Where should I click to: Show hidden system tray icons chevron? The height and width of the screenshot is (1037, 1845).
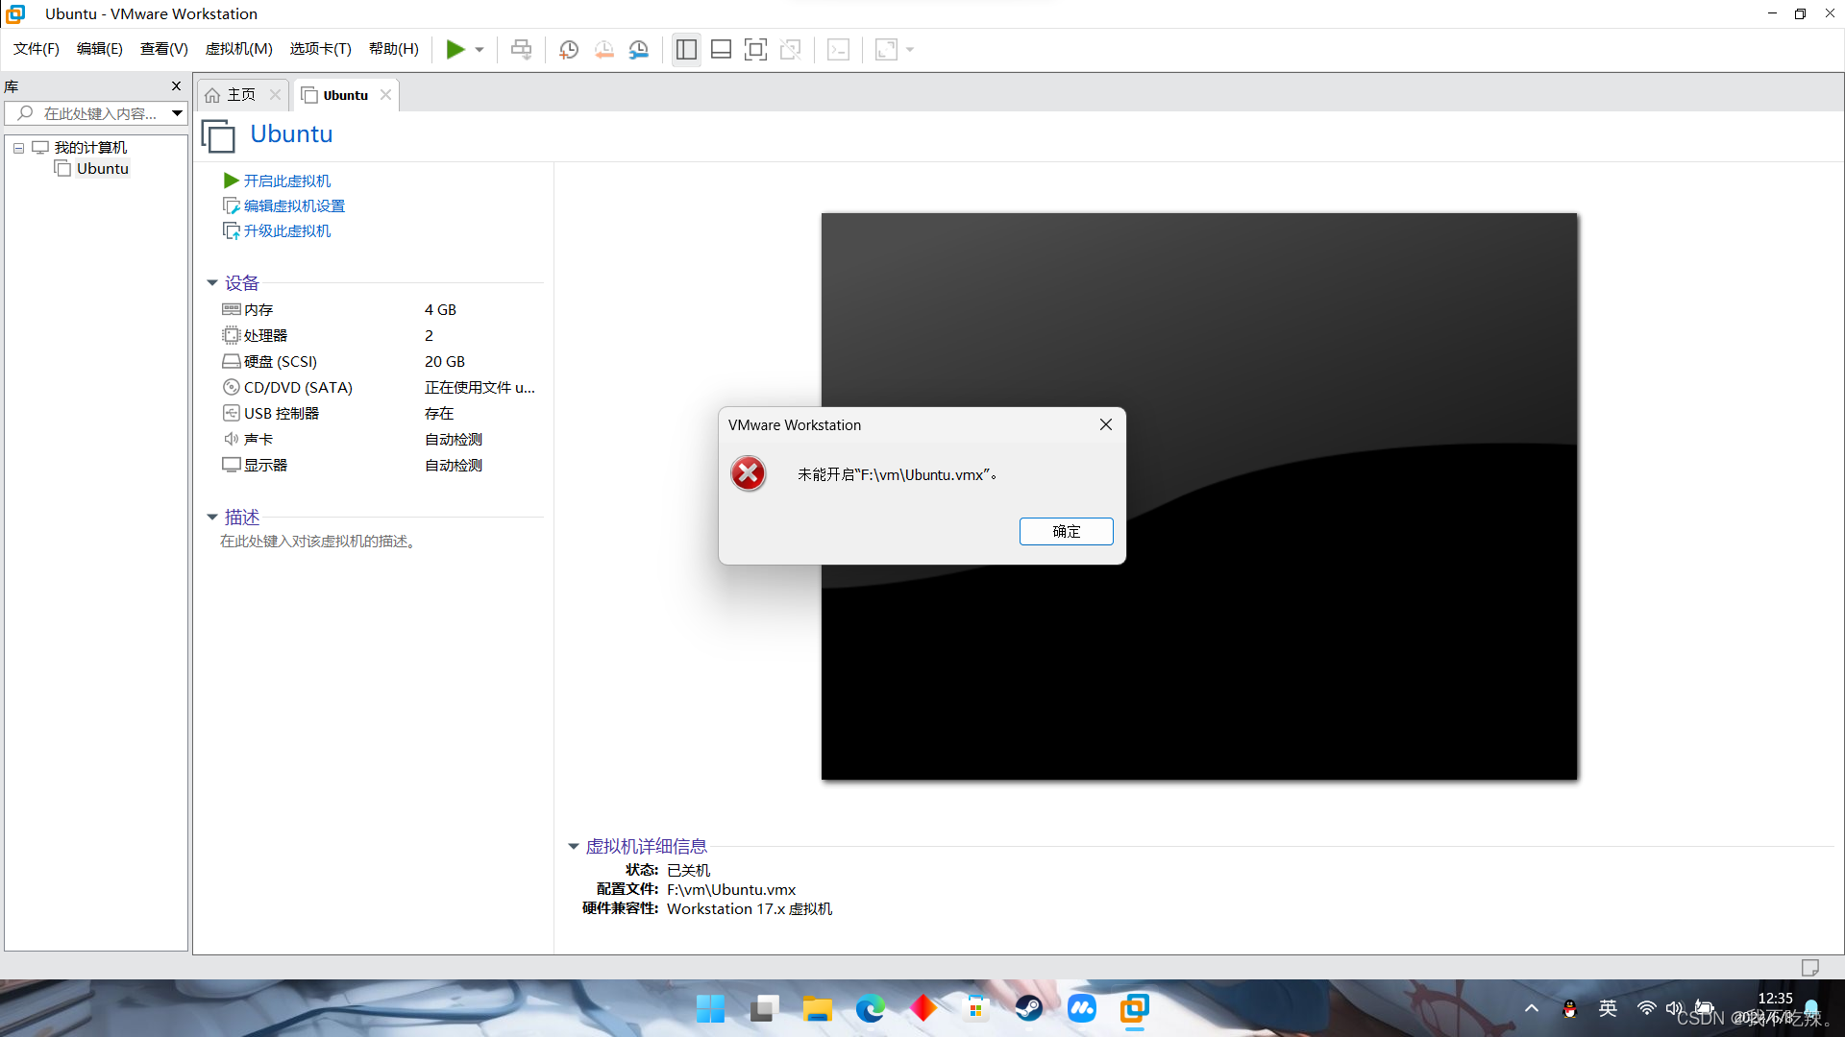tap(1532, 1008)
